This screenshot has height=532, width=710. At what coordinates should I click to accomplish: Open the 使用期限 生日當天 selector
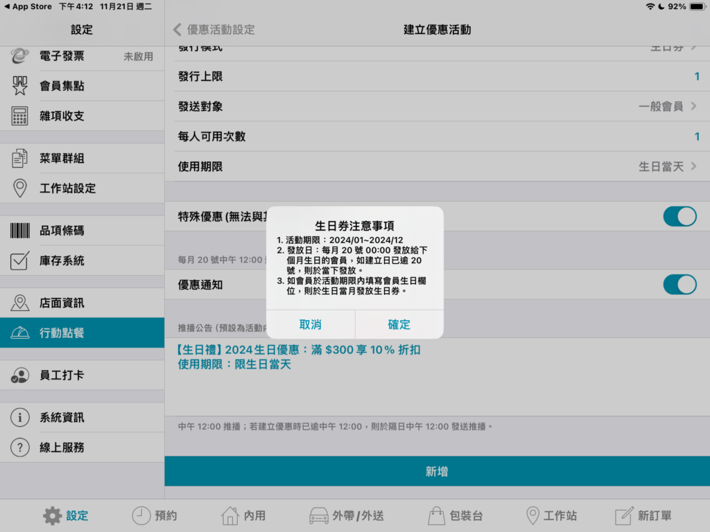(667, 167)
